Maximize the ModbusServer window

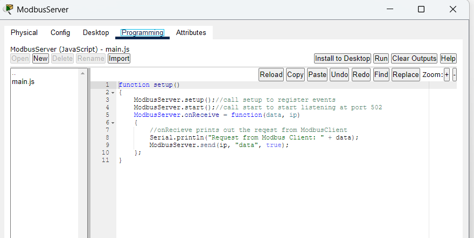tap(421, 9)
